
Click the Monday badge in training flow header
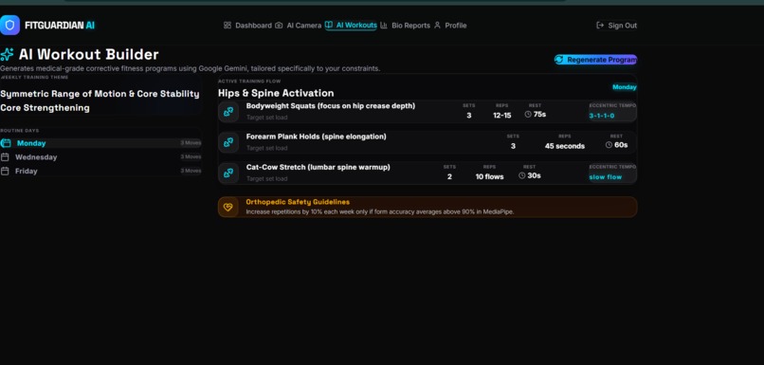[624, 87]
